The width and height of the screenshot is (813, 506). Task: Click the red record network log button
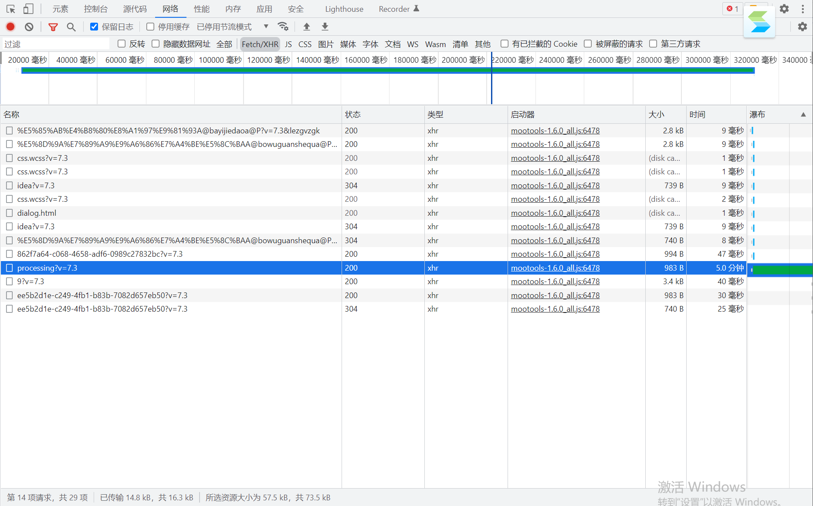(10, 27)
